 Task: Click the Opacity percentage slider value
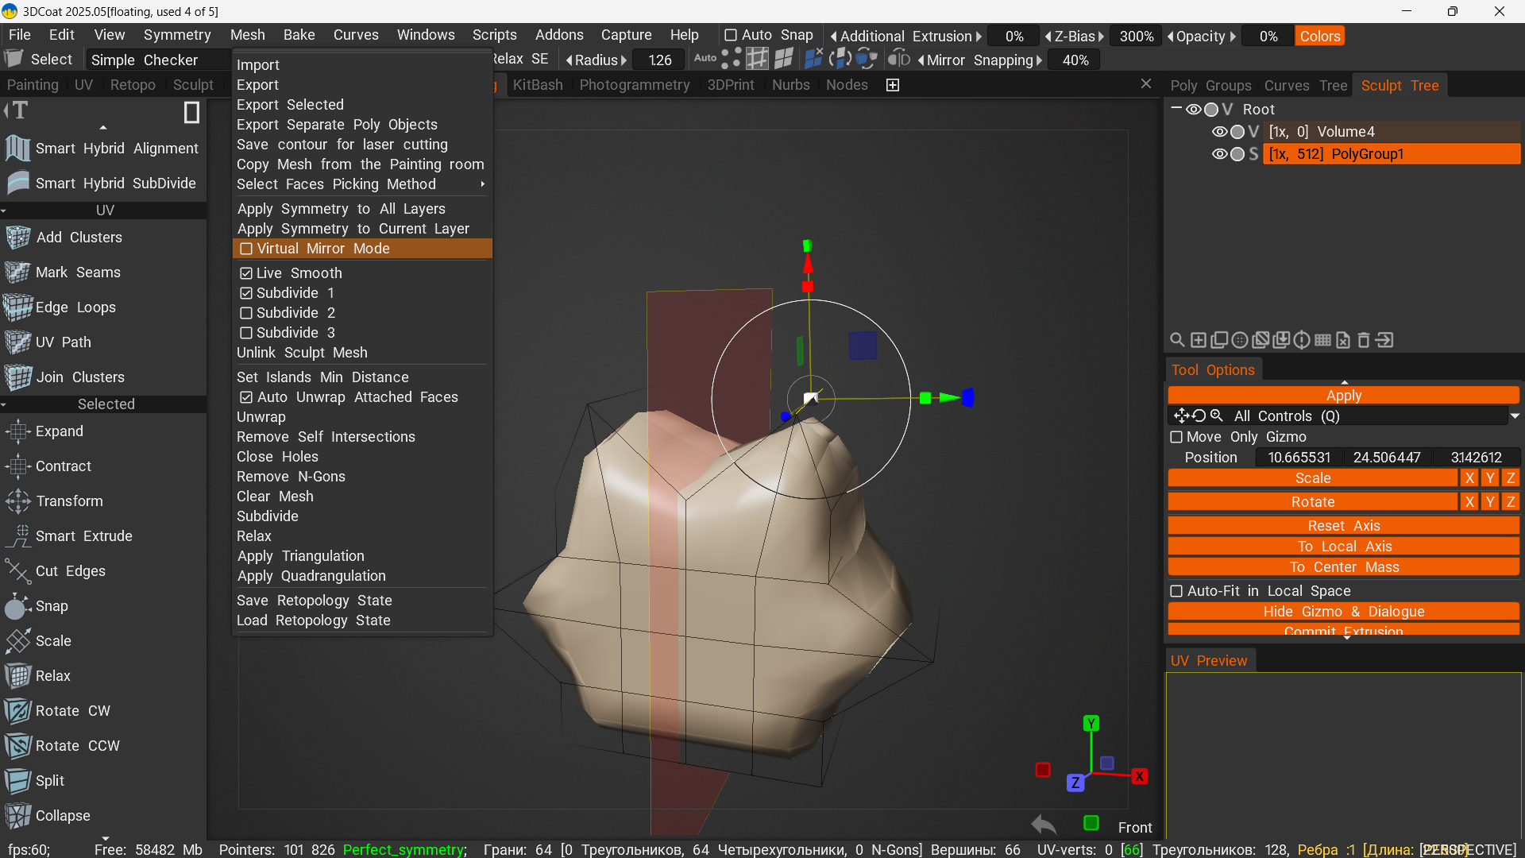click(x=1268, y=37)
